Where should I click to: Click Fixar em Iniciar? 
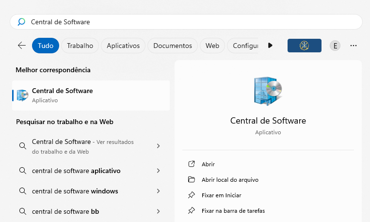[221, 195]
